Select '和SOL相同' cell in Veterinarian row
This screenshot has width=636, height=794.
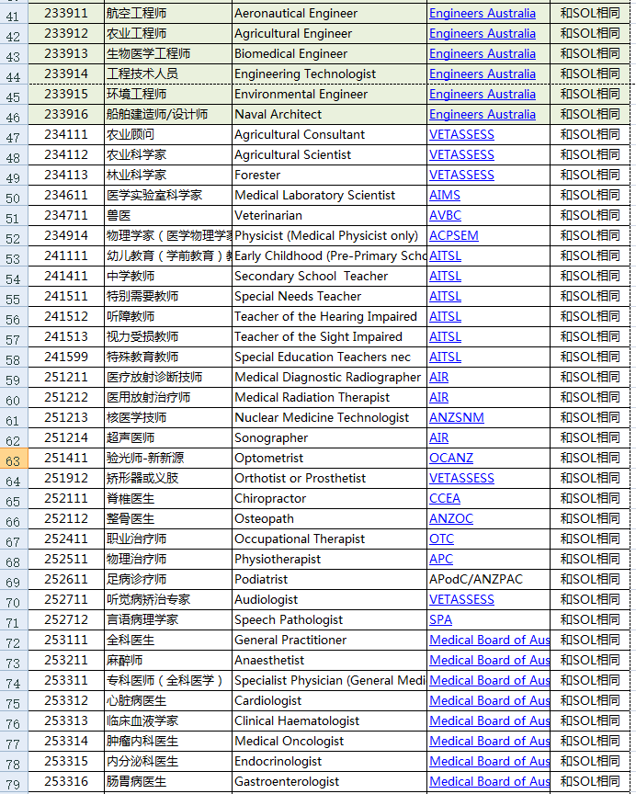click(x=590, y=216)
